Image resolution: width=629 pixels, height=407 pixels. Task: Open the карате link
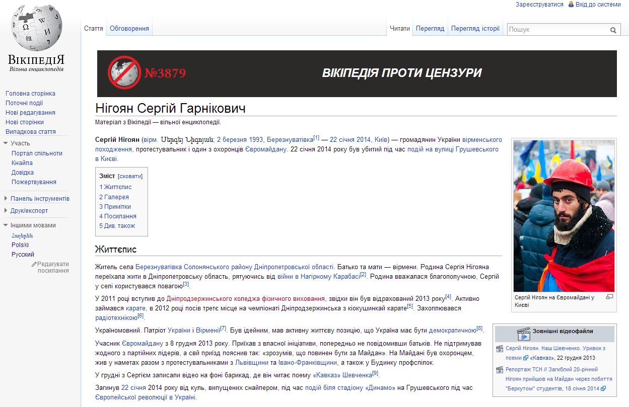[135, 308]
